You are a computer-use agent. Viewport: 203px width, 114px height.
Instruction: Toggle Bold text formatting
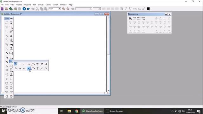(x=121, y=9)
